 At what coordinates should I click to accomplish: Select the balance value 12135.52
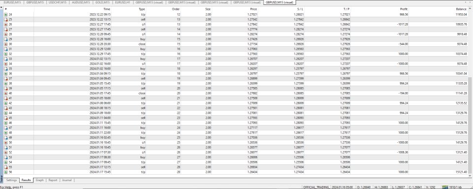tap(461, 103)
